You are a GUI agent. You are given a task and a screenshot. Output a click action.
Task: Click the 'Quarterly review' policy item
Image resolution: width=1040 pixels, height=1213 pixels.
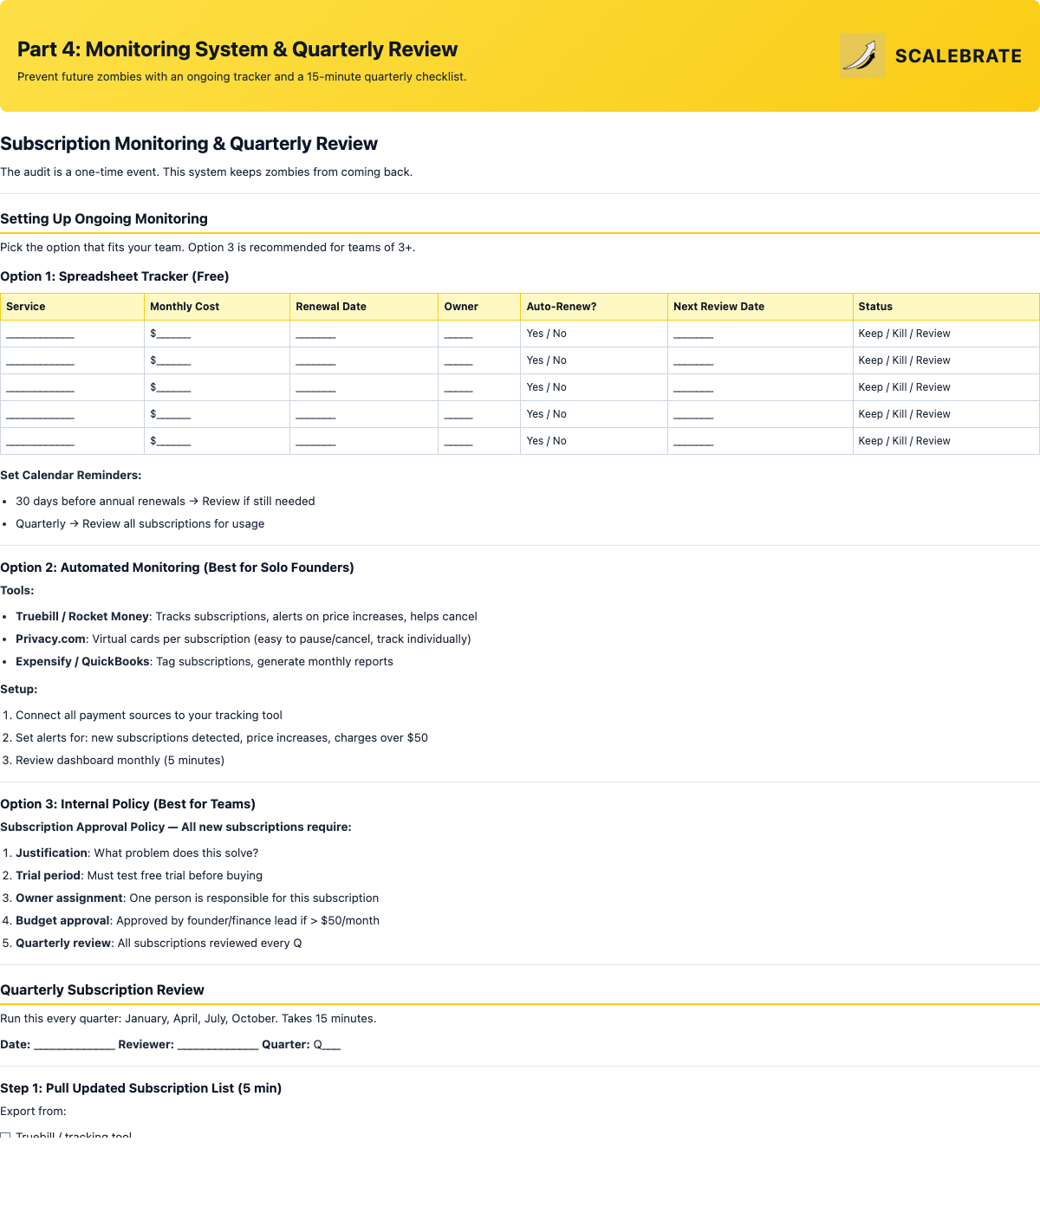tap(159, 943)
